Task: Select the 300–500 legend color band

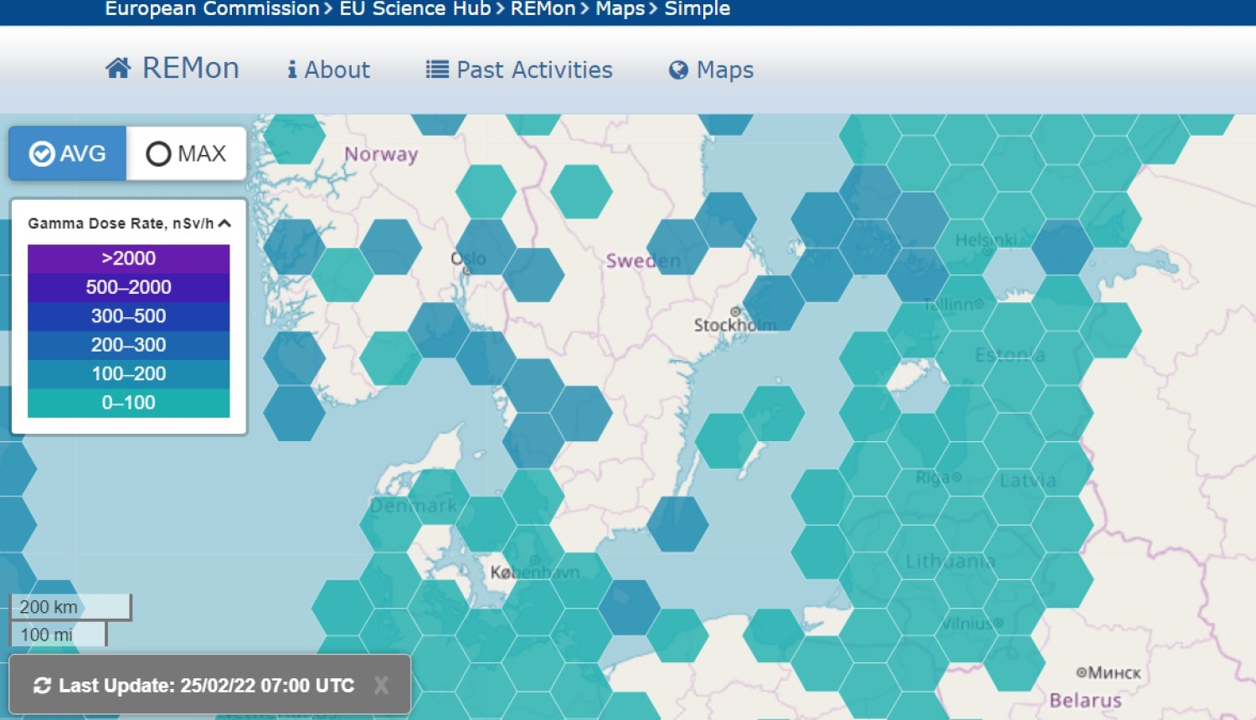Action: coord(128,316)
